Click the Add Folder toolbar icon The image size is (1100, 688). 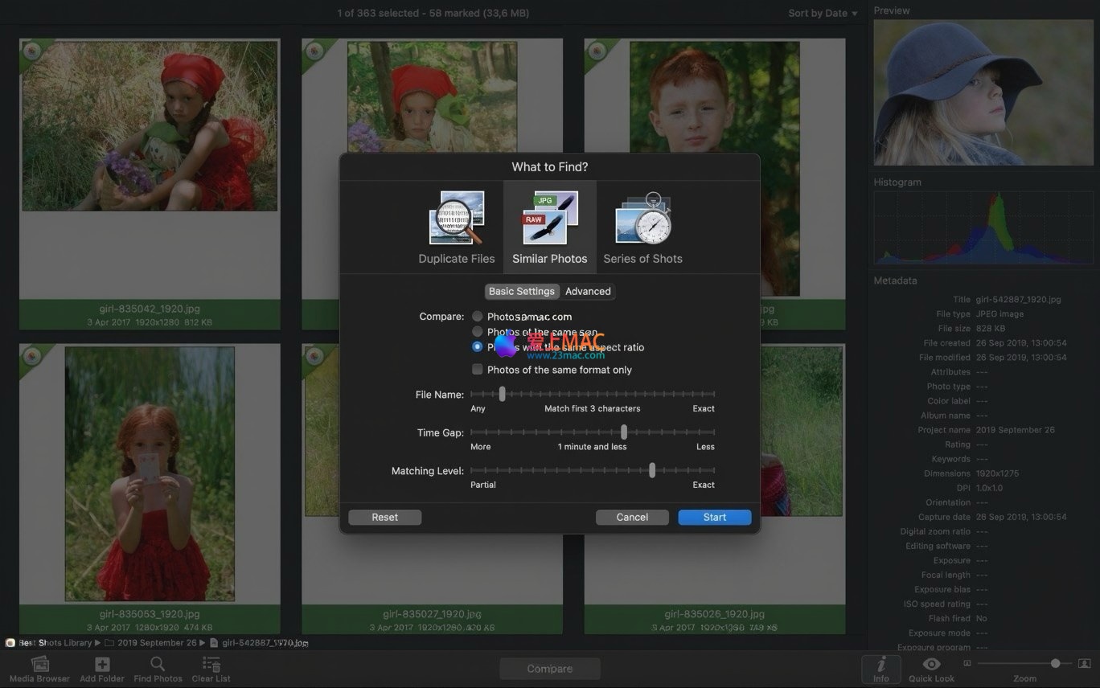click(x=102, y=665)
